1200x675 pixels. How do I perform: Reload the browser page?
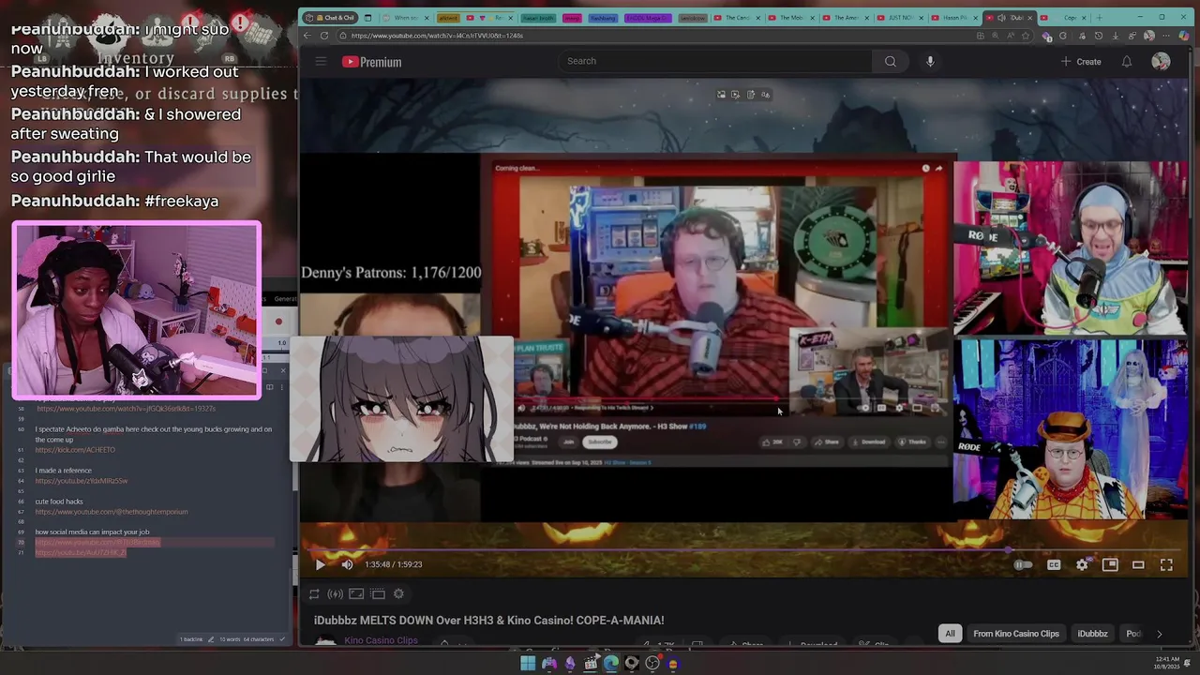[324, 36]
